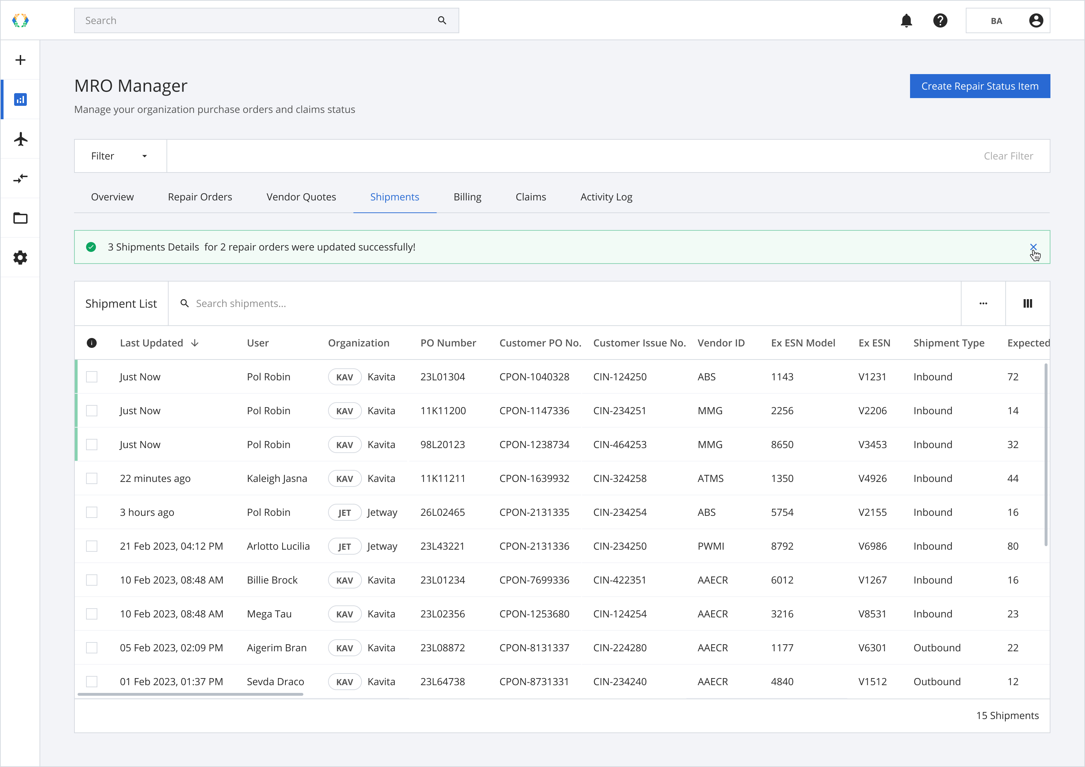1085x767 pixels.
Task: Open the BA account dropdown
Action: point(1007,21)
